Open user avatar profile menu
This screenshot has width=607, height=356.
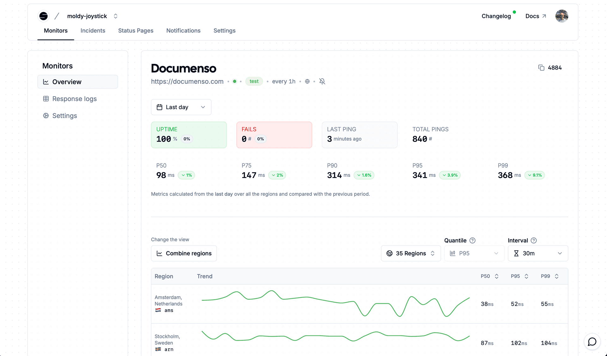tap(562, 16)
